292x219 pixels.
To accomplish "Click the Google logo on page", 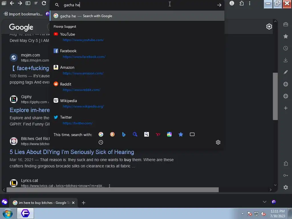I will (x=21, y=27).
